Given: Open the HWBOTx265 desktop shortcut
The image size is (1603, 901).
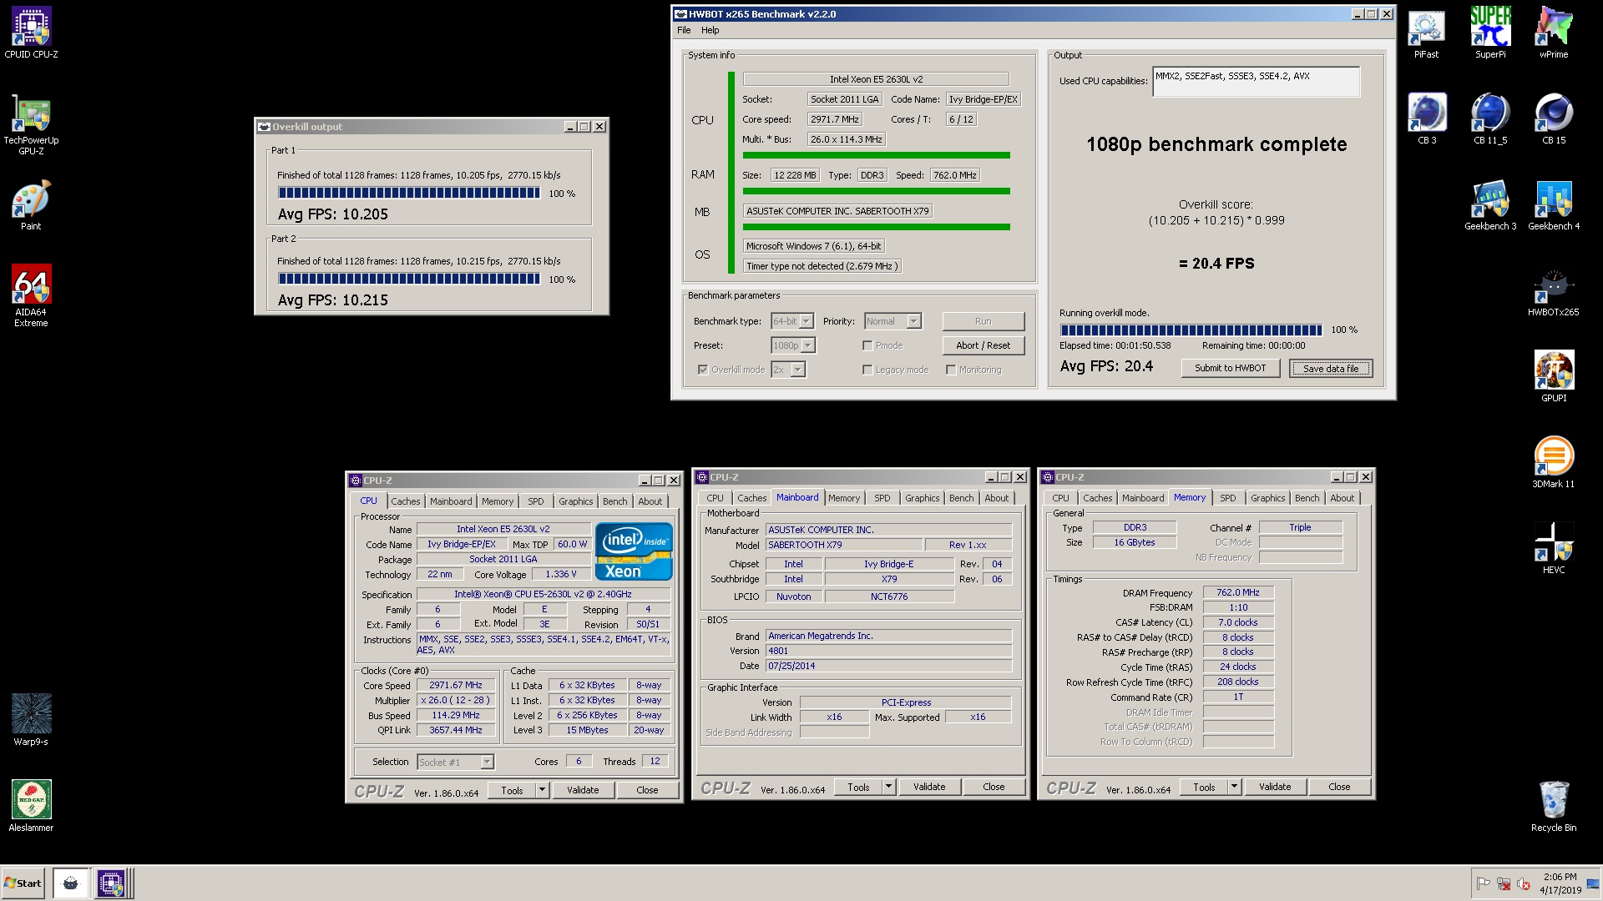Looking at the screenshot, I should point(1554,292).
